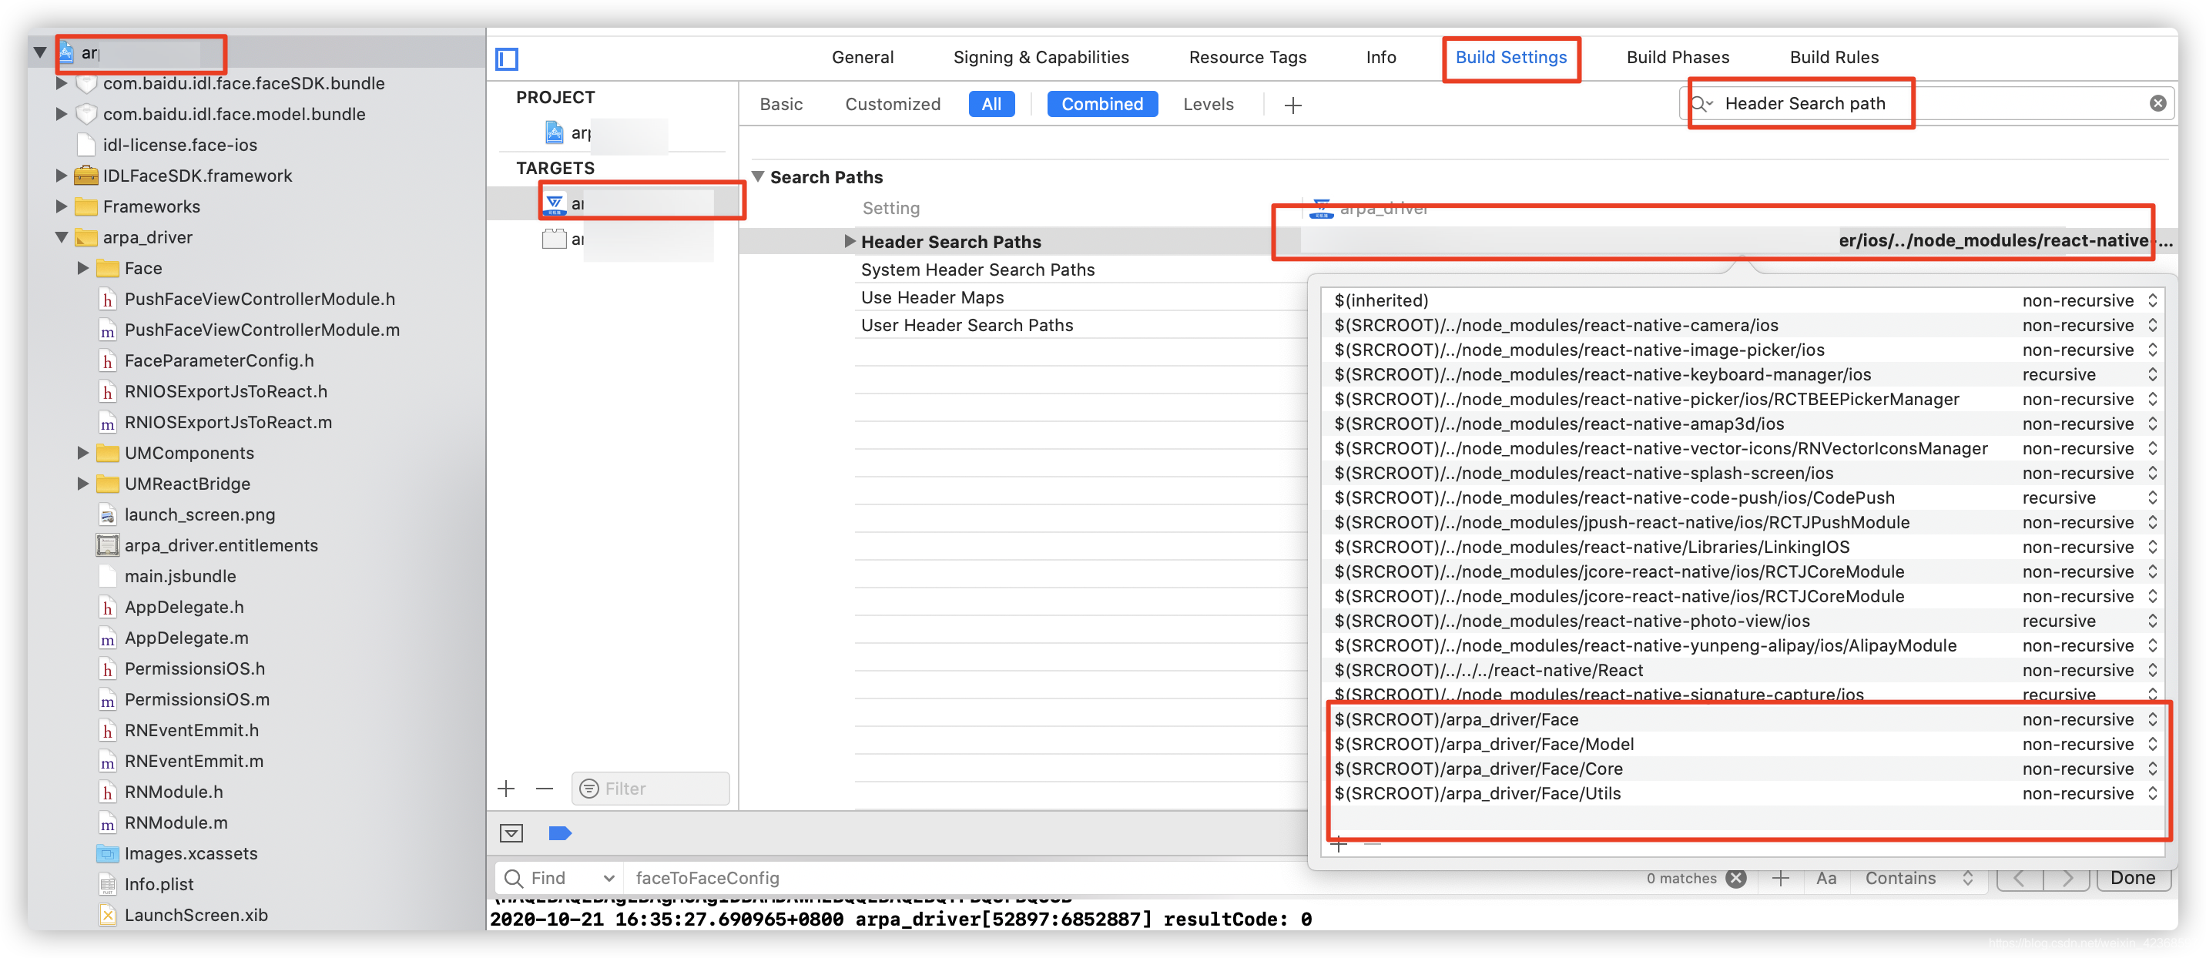
Task: Expand the Face folder
Action: pos(83,268)
